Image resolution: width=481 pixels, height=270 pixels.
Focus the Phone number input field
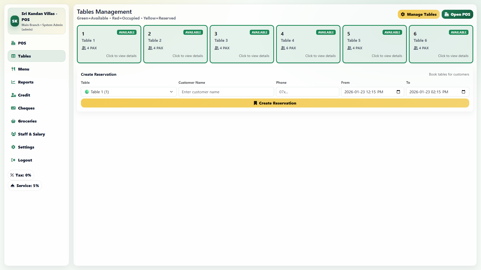[x=307, y=92]
